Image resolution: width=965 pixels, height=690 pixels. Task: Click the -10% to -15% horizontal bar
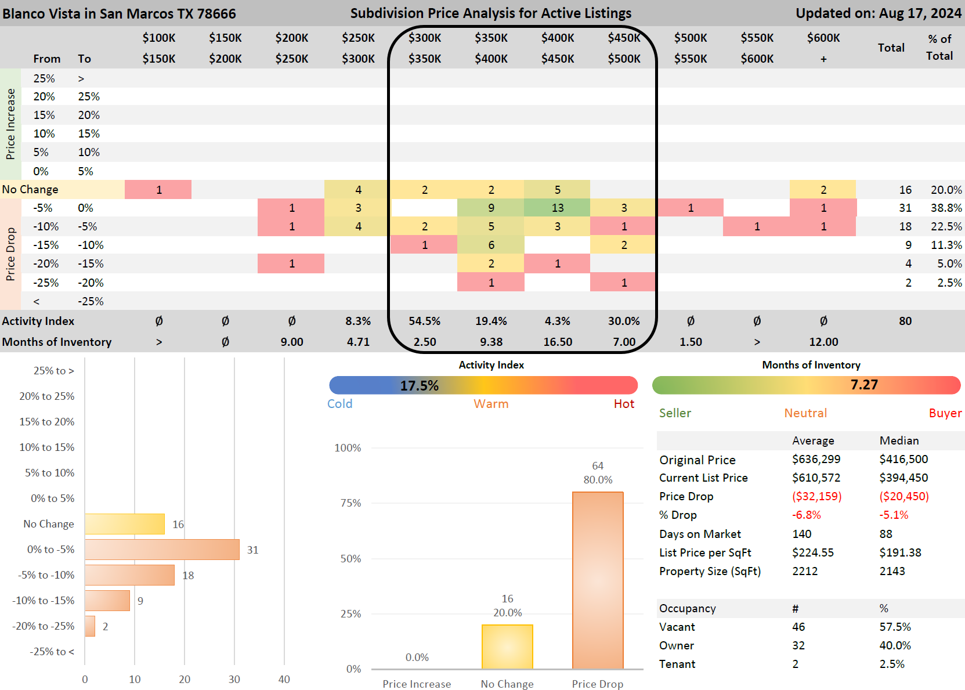[107, 601]
